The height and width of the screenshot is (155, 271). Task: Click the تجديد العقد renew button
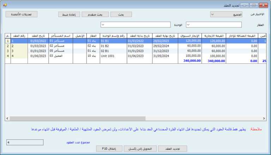tap(173, 149)
